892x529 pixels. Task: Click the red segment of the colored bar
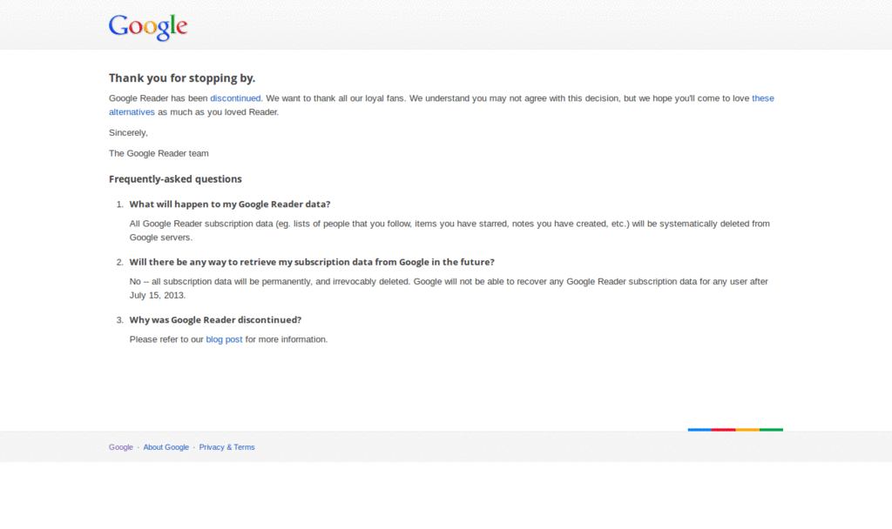coord(723,429)
